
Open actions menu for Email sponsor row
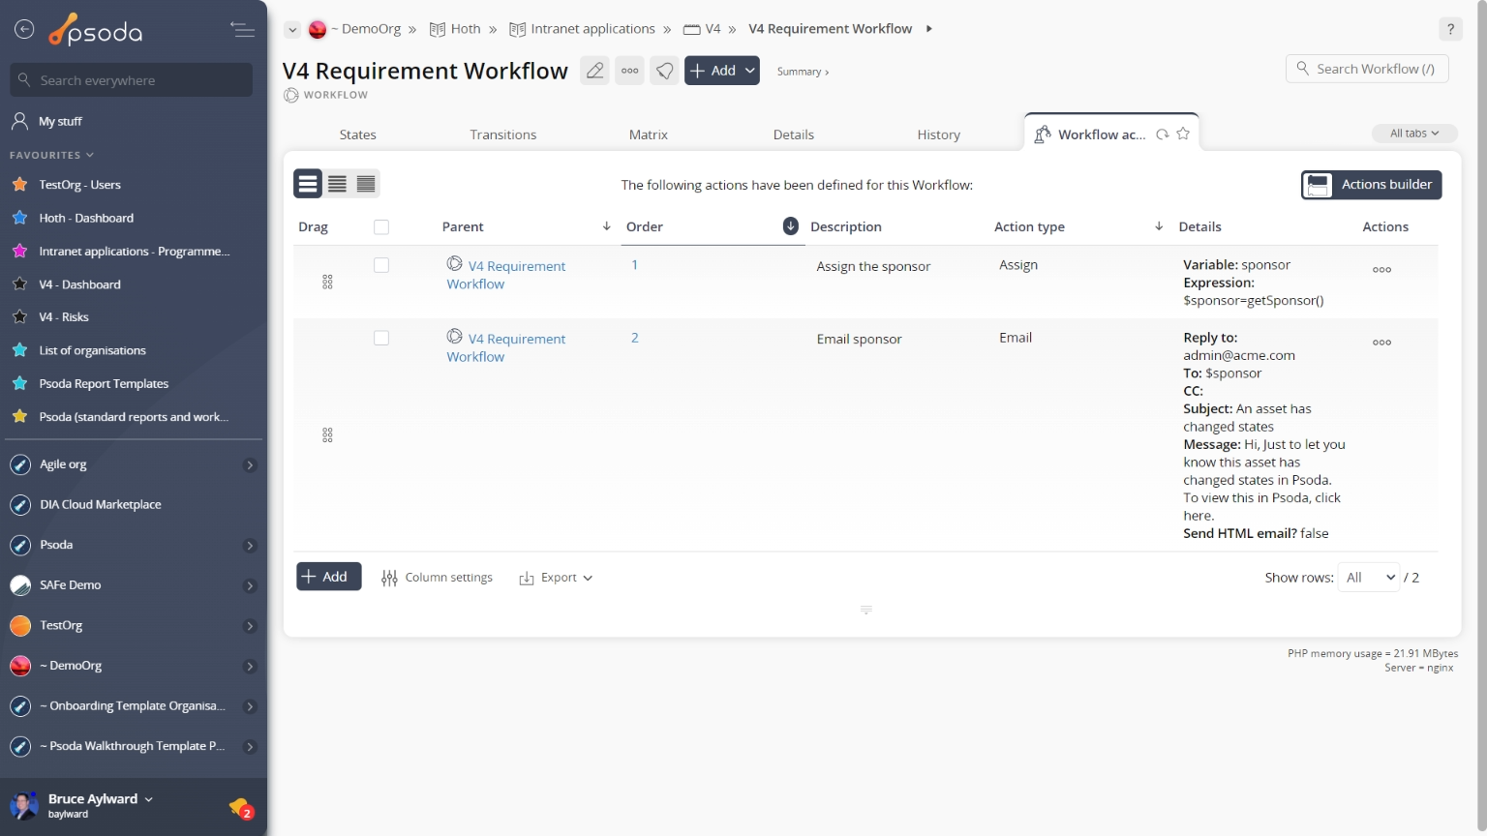coord(1381,343)
